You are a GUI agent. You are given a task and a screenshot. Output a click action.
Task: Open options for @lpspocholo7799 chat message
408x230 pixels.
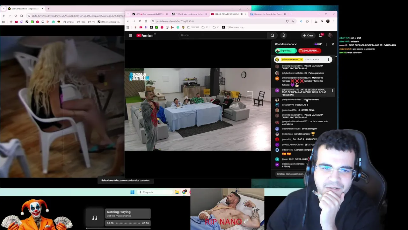(x=332, y=91)
